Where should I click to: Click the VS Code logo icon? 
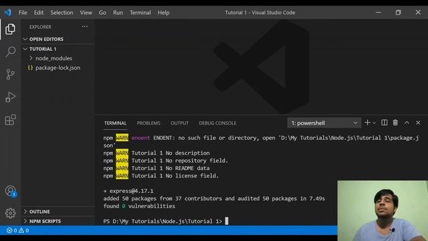(7, 12)
